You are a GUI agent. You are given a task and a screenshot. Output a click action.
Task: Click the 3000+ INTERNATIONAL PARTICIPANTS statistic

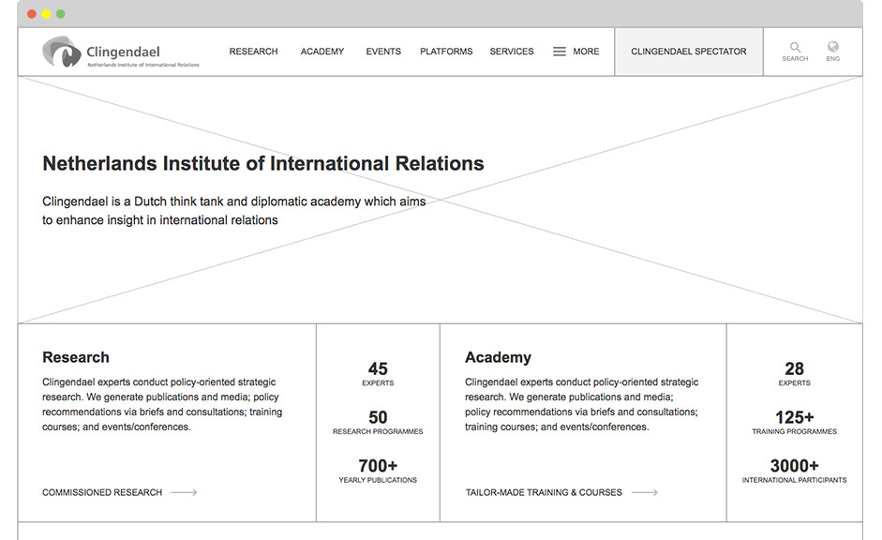pos(794,471)
